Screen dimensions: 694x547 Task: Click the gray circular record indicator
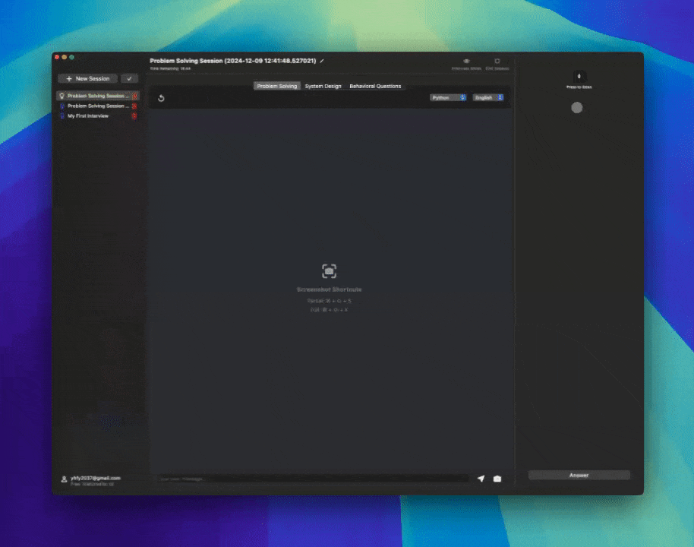coord(577,107)
